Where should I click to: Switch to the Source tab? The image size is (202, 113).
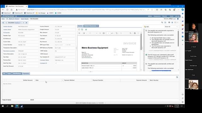80,26
